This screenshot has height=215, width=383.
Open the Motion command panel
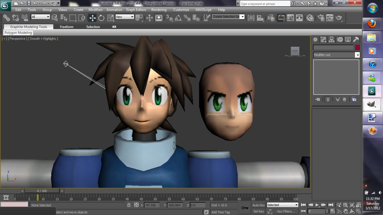340,40
